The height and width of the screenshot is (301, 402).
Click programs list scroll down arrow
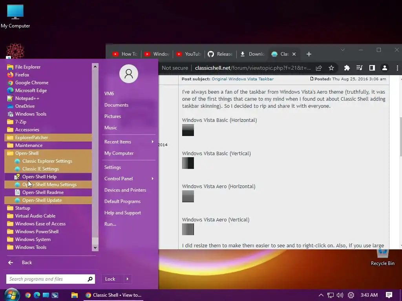point(95,248)
